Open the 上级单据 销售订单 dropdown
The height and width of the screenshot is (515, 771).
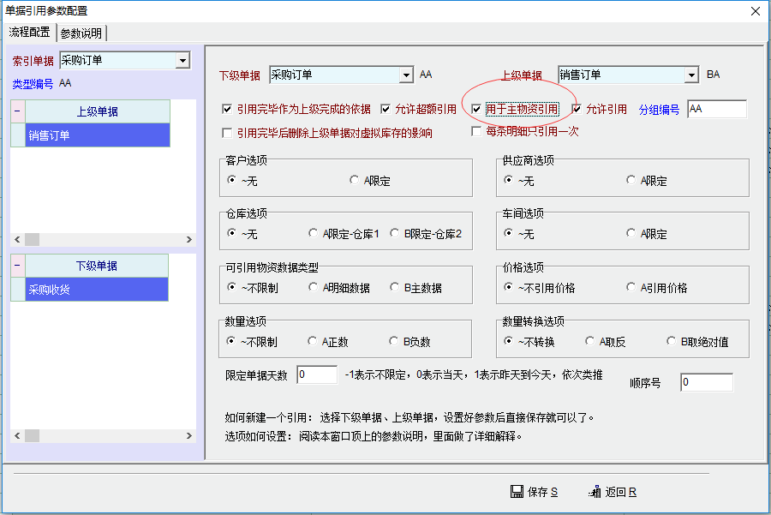[x=692, y=75]
